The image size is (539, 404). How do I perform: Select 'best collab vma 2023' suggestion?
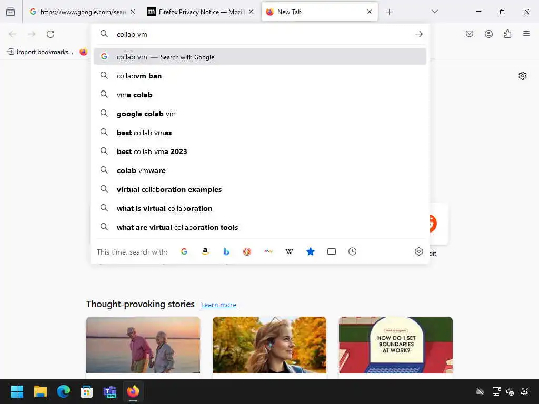coord(260,151)
